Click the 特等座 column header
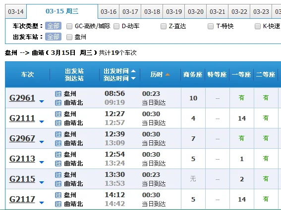Viewport: 281px width, 210px height. (x=217, y=75)
